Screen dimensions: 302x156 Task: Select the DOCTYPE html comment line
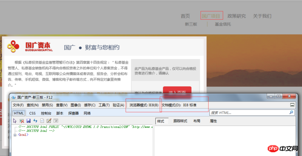coord(37,131)
